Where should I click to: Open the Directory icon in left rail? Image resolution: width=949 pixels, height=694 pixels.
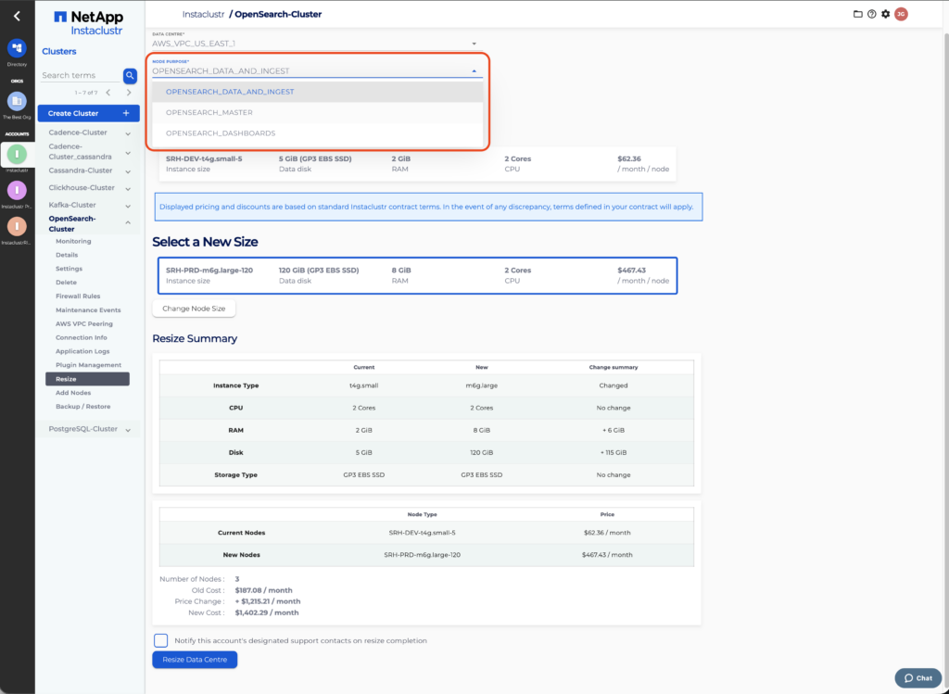click(17, 48)
